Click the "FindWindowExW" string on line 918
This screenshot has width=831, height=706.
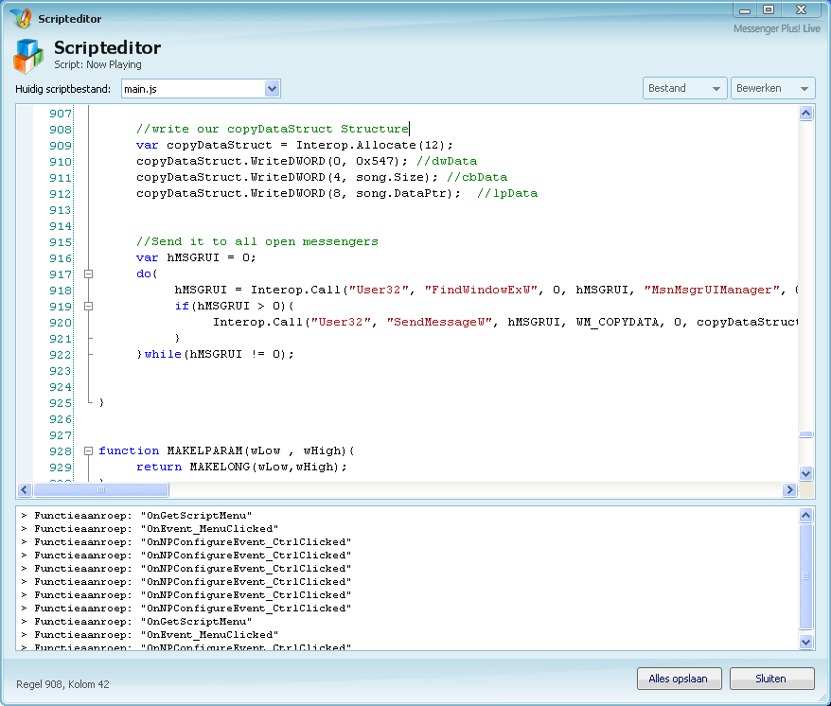(x=481, y=290)
